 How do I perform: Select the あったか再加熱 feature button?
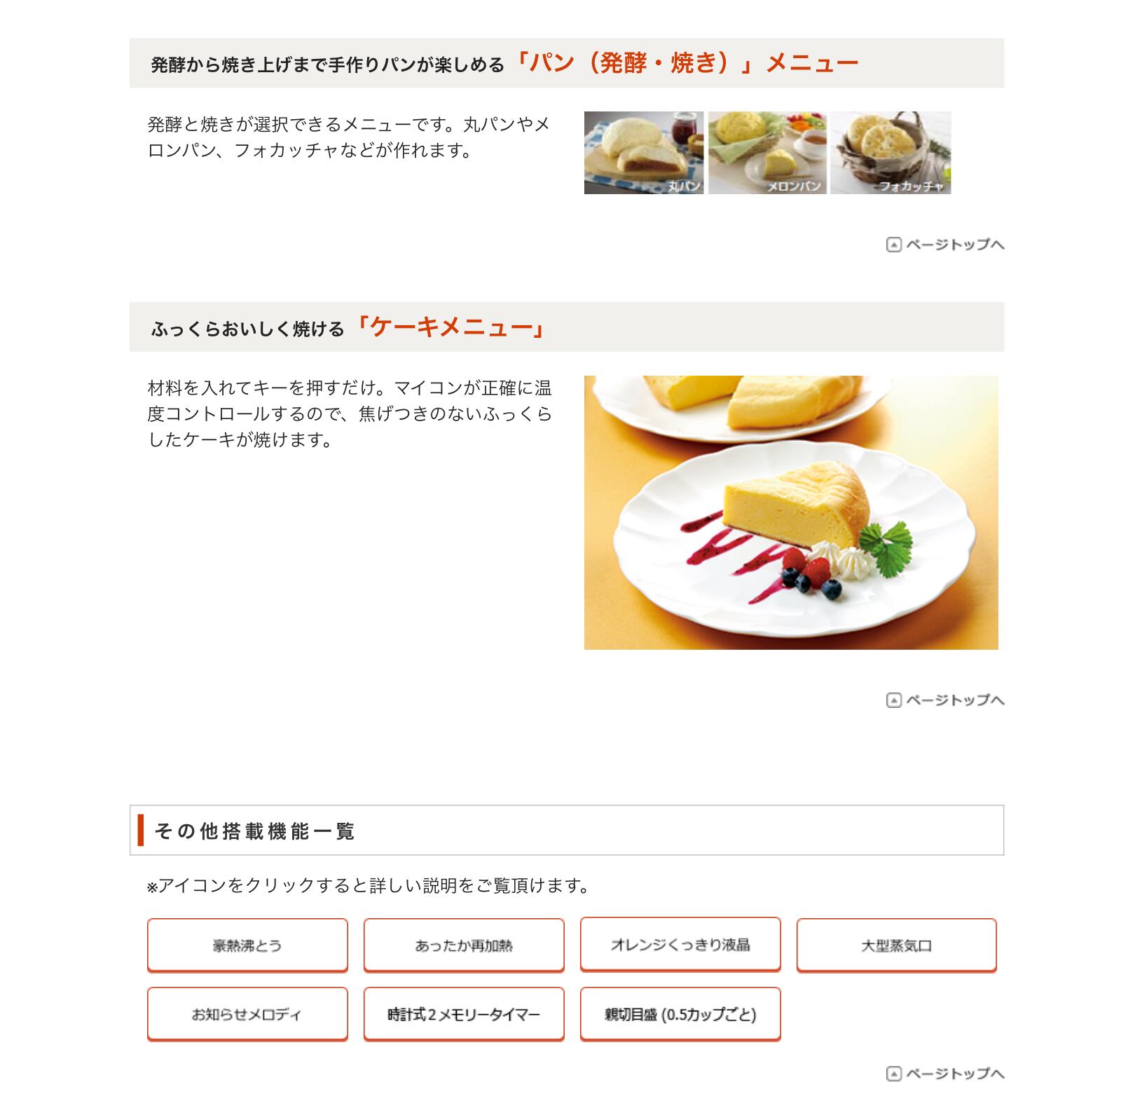click(464, 945)
